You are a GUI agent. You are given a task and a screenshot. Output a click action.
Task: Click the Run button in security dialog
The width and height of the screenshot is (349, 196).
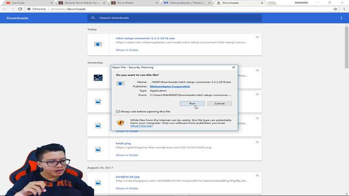pyautogui.click(x=192, y=103)
